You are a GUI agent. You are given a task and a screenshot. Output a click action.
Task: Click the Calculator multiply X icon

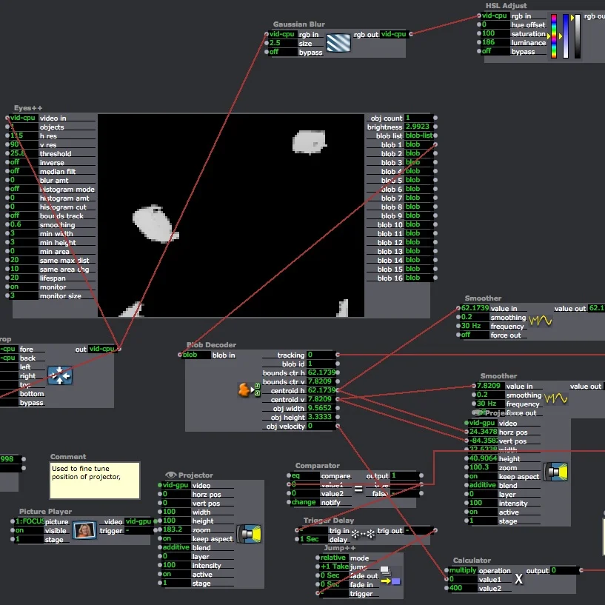coord(519,578)
